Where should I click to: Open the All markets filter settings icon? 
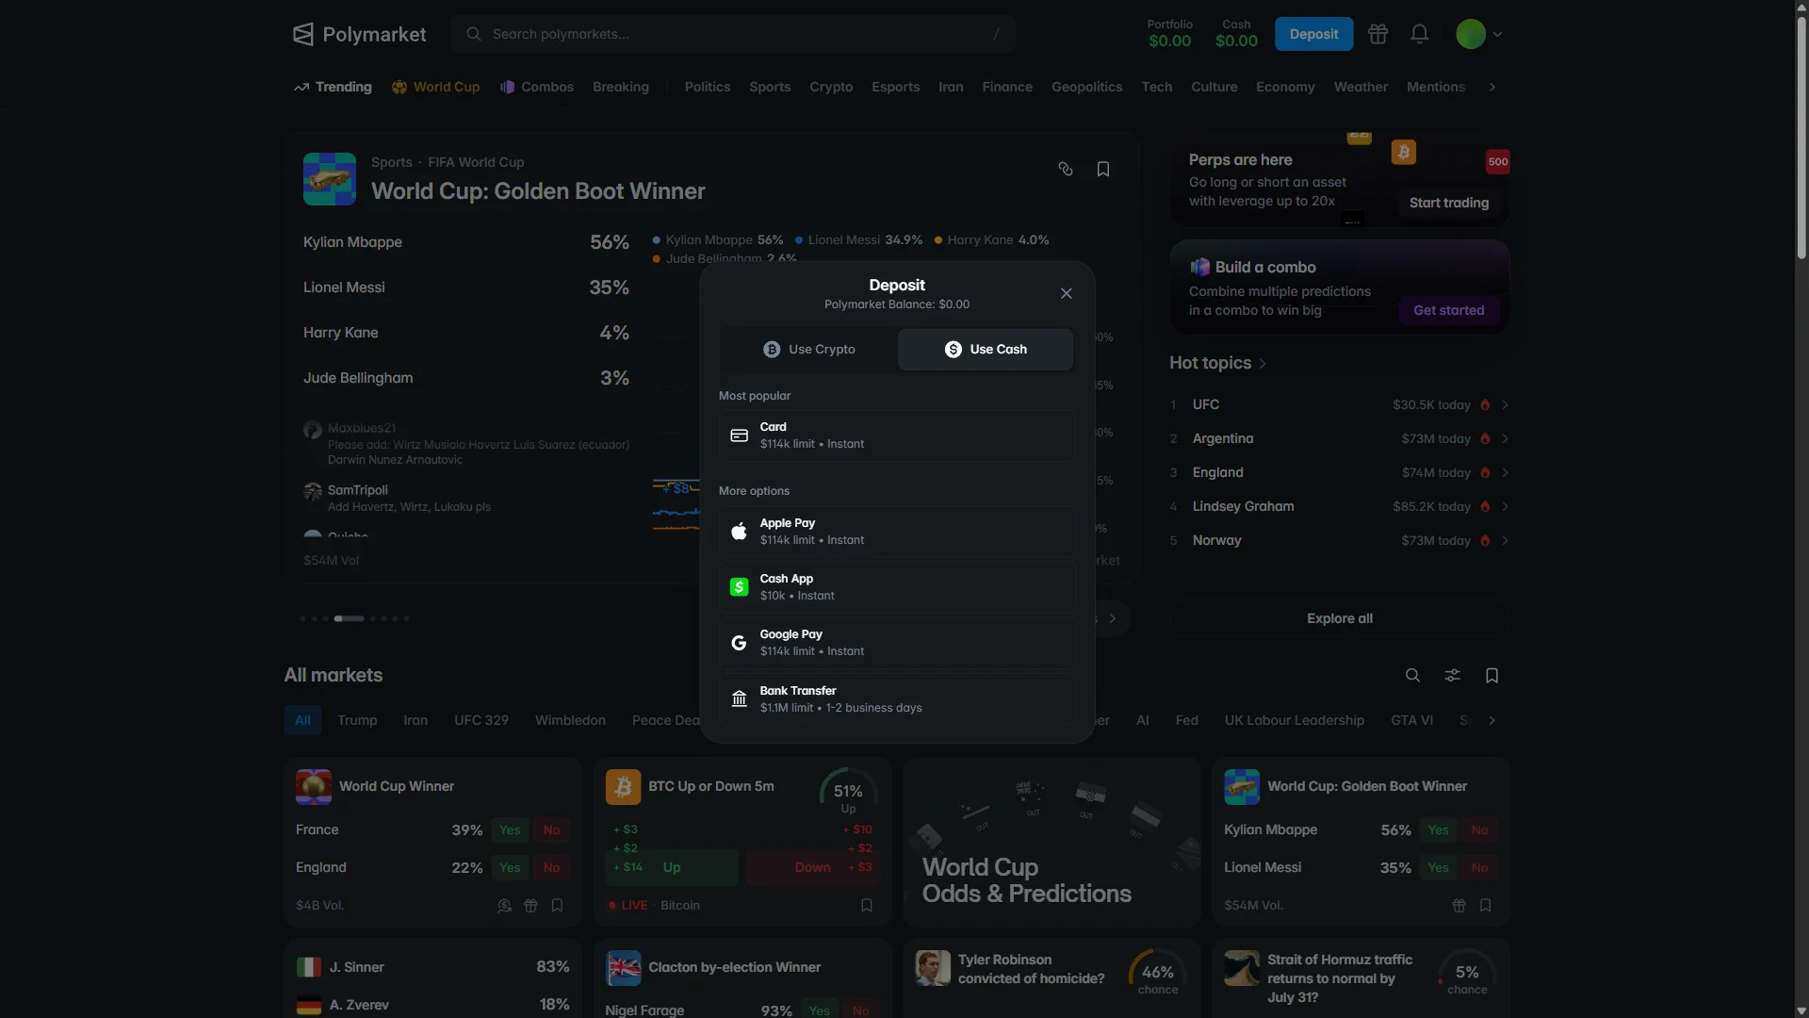pyautogui.click(x=1452, y=676)
